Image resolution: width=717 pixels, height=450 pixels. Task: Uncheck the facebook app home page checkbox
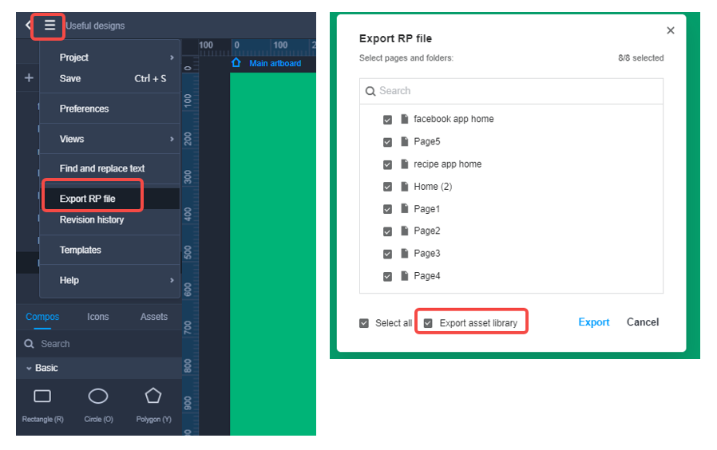(387, 120)
